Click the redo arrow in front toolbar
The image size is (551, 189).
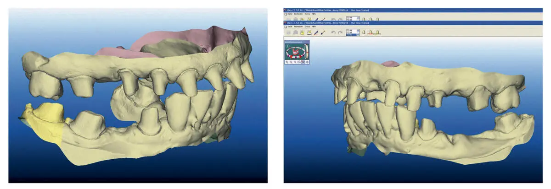[340, 32]
